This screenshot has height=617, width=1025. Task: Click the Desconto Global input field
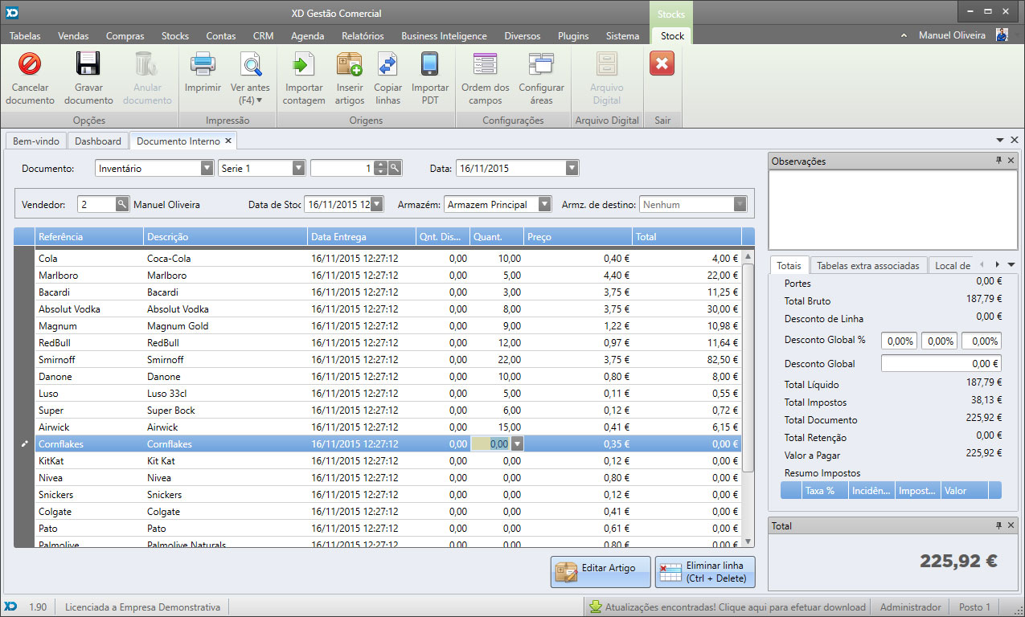click(941, 364)
